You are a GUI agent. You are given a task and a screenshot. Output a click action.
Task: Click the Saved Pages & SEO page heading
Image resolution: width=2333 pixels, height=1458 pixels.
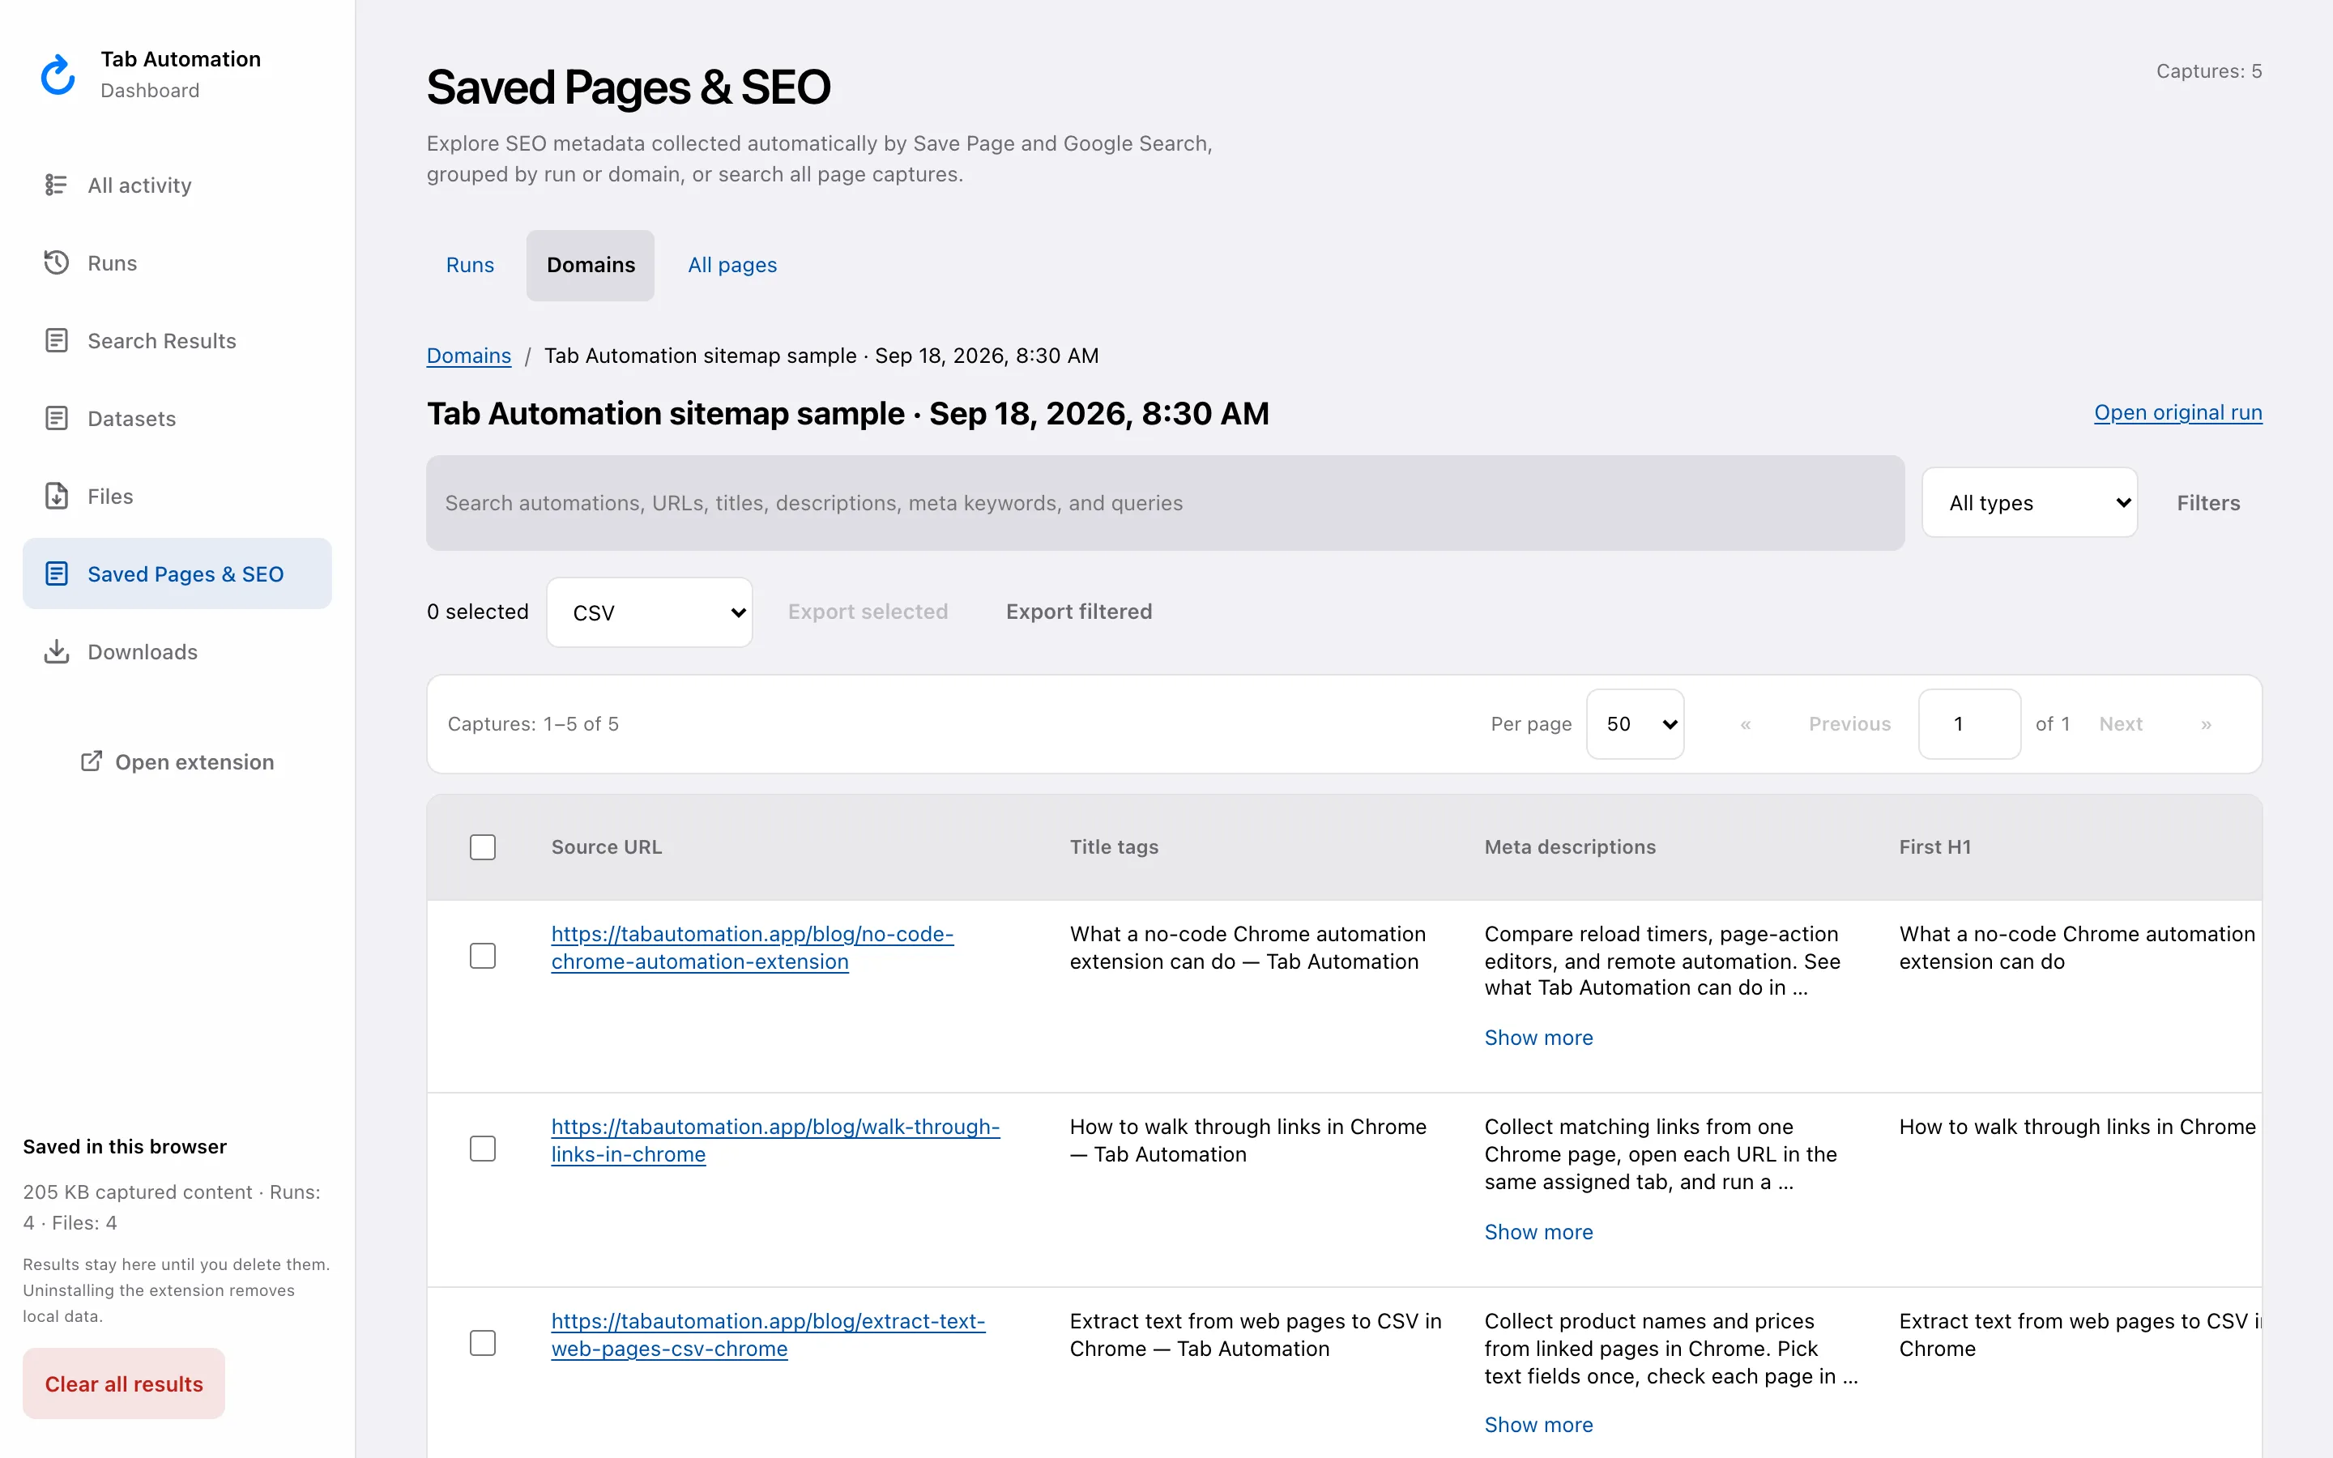[x=629, y=87]
